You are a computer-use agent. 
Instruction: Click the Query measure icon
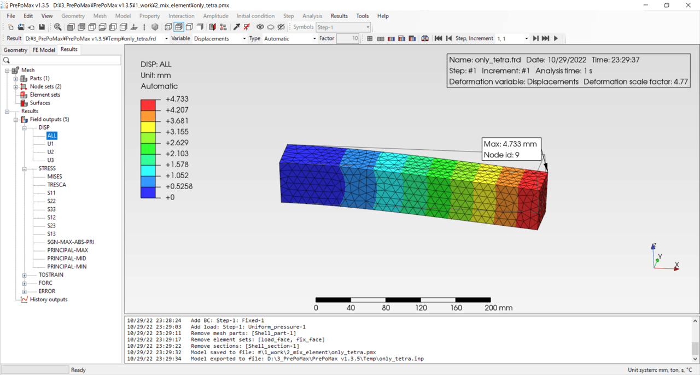pos(236,27)
